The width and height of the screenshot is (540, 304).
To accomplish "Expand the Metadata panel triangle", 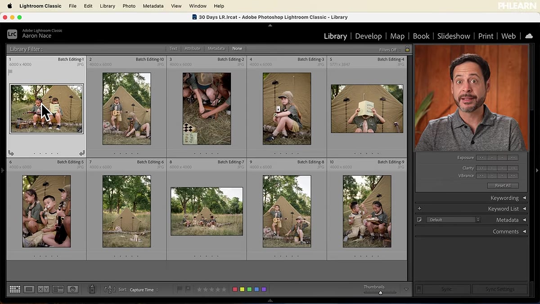I will [524, 220].
